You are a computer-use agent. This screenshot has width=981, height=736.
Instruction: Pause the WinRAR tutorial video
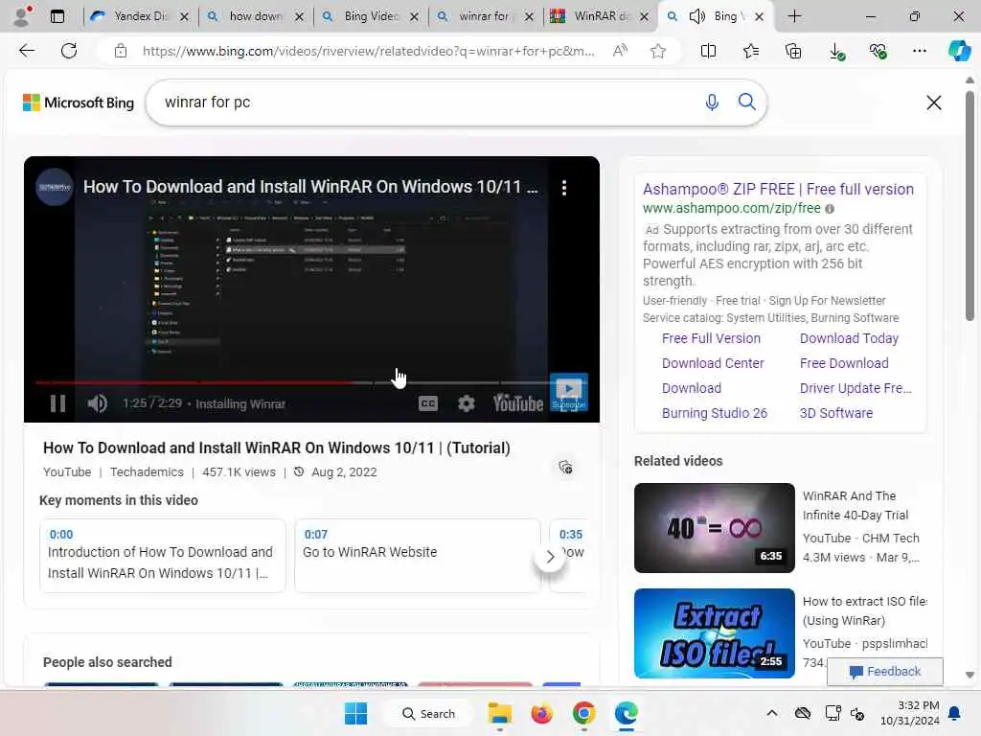[x=57, y=403]
